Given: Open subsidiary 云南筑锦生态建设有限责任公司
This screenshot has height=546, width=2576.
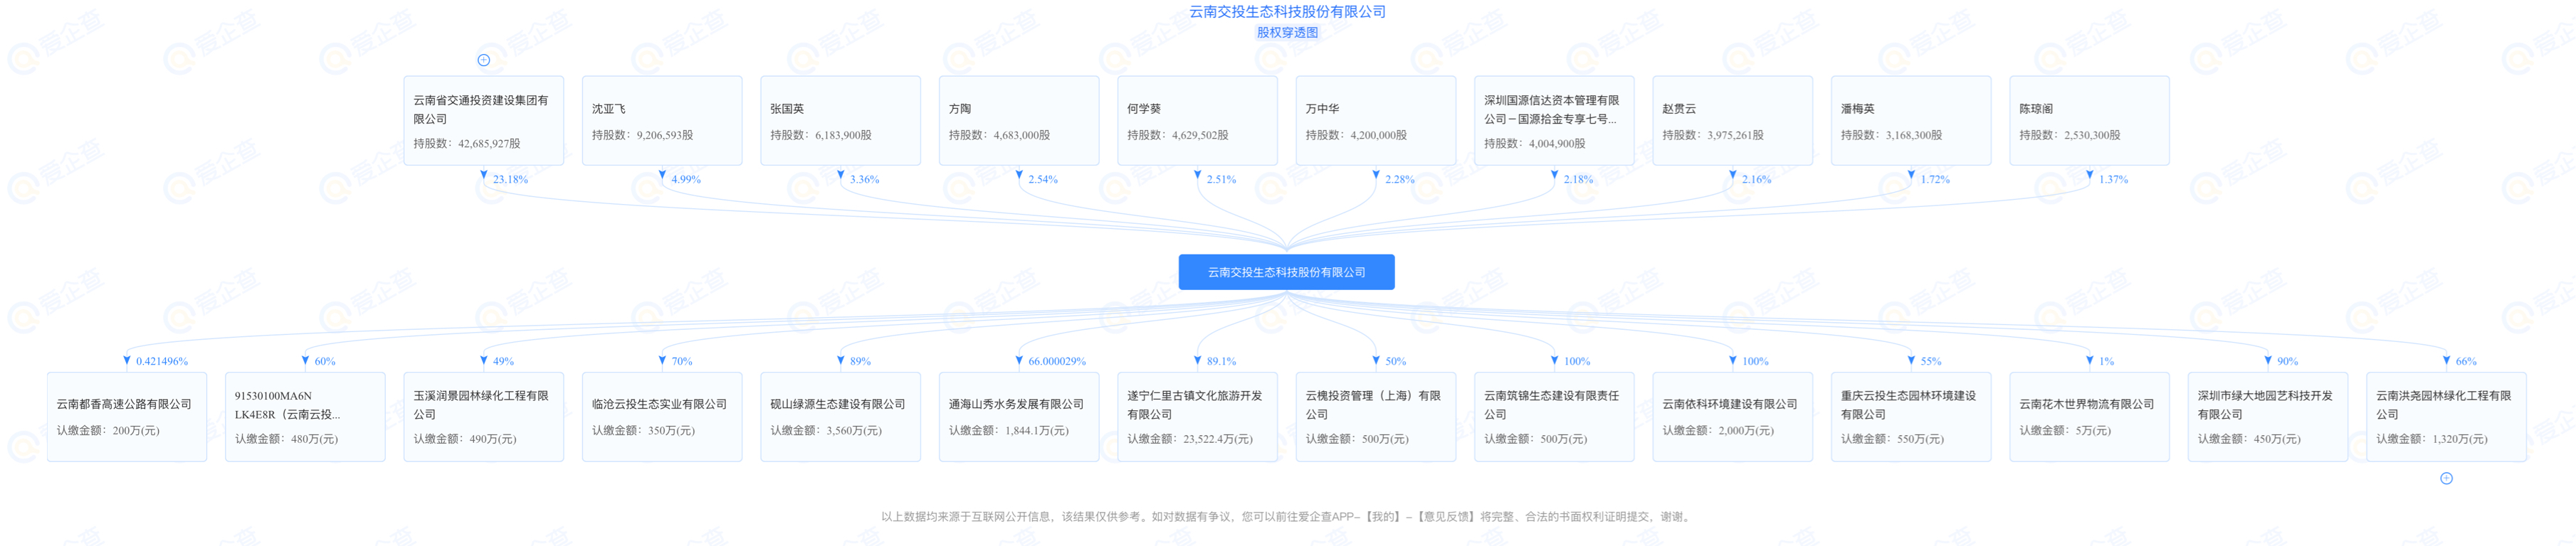Looking at the screenshot, I should [x=1555, y=417].
